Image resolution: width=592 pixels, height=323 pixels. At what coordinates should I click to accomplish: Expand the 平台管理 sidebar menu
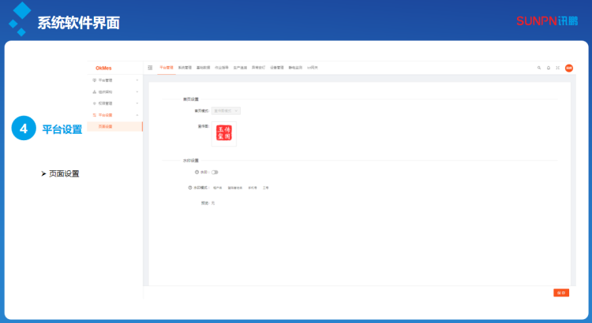114,80
